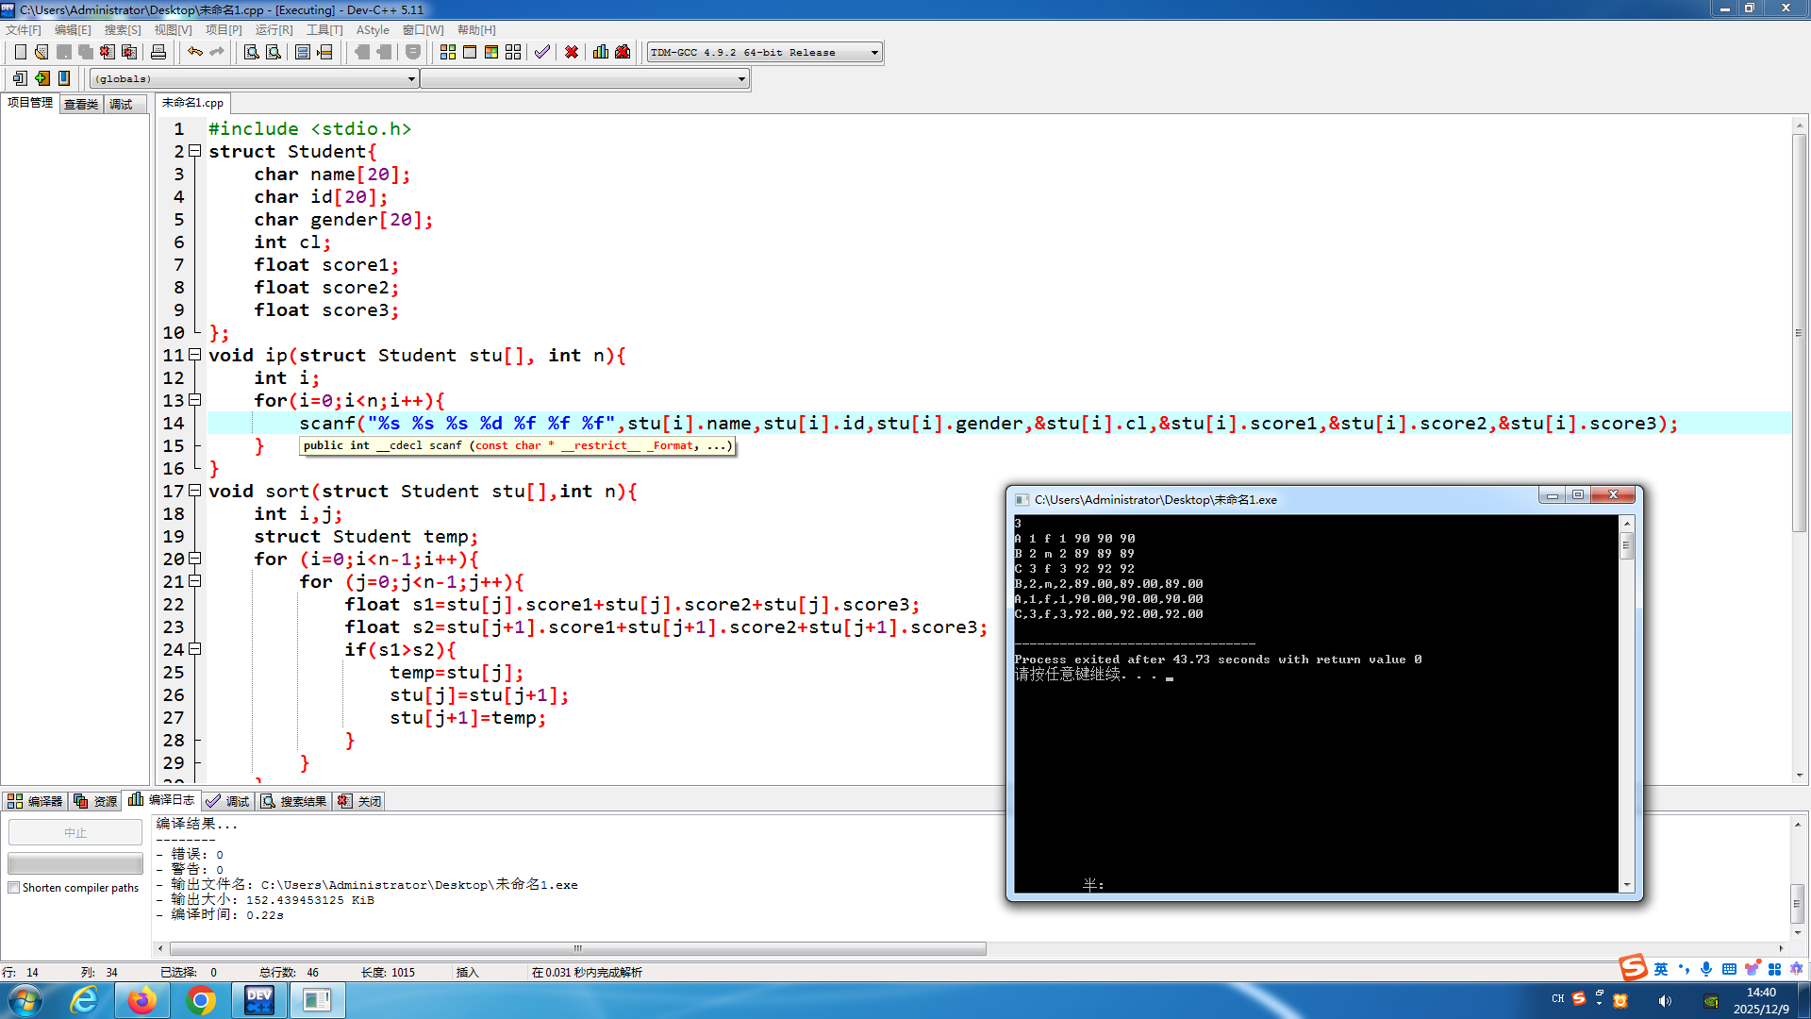This screenshot has width=1811, height=1019.
Task: Open Dev-C++ from the Windows taskbar
Action: [x=258, y=1000]
